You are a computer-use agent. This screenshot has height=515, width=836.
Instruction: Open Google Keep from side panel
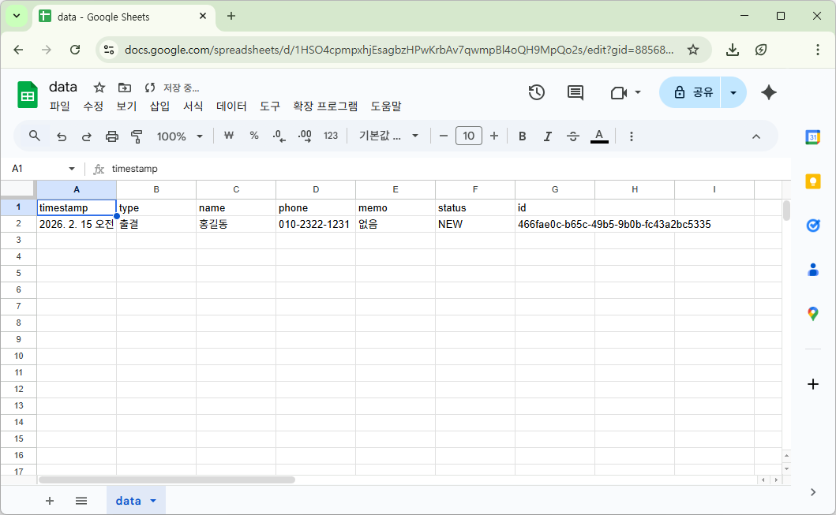812,181
